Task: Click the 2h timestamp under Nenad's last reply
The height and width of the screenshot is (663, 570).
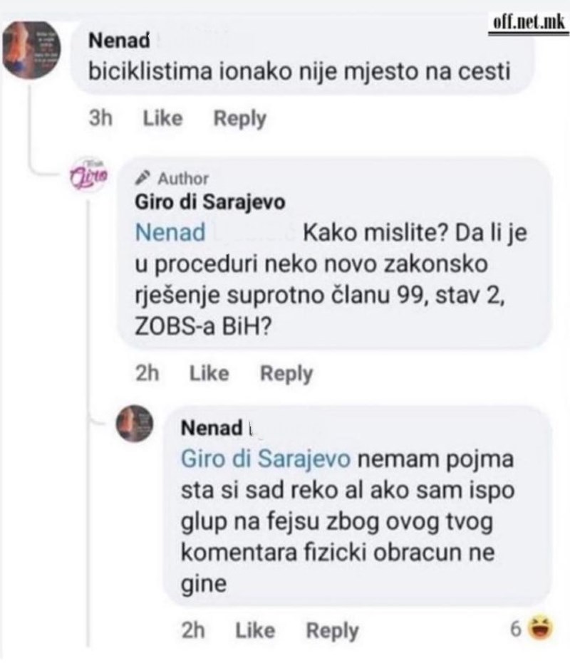Action: (193, 630)
